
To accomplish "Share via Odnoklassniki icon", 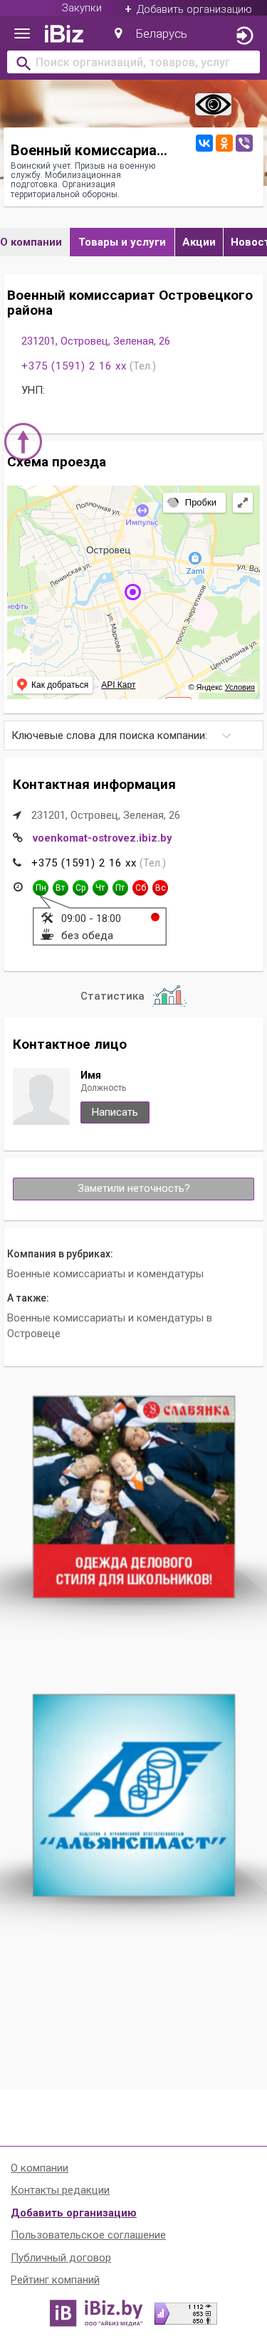I will tap(224, 143).
